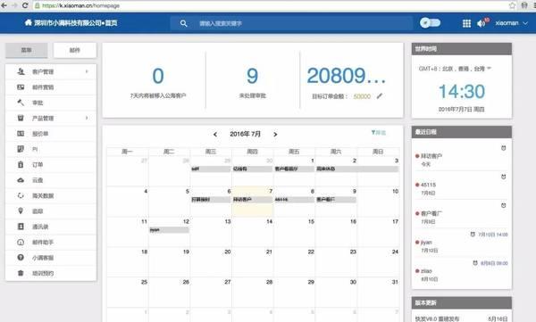536x322 pixels.
Task: Open 云盘 menu item
Action: [51, 180]
